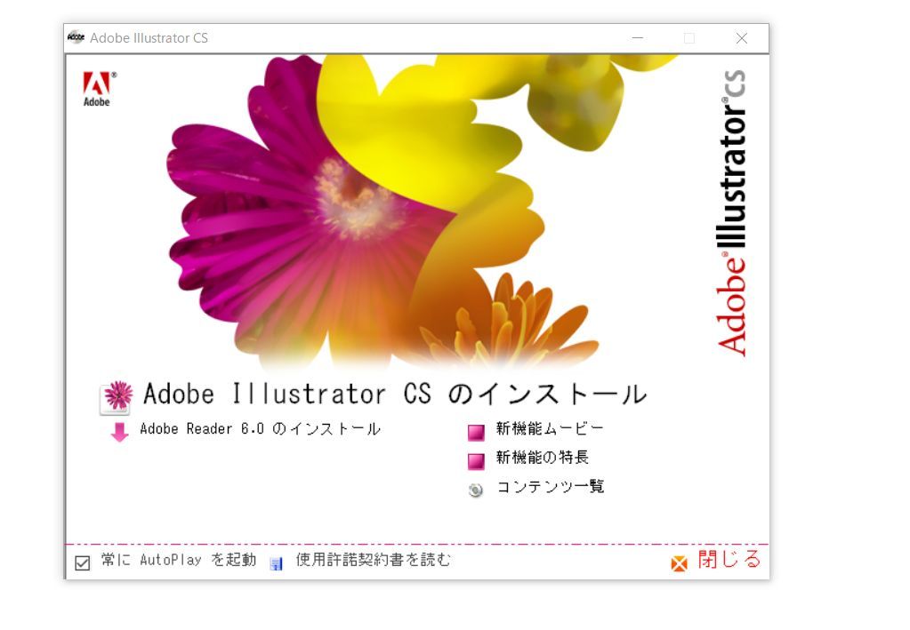This screenshot has height=630, width=910.
Task: Click the pink download arrow icon
Action: [x=119, y=432]
